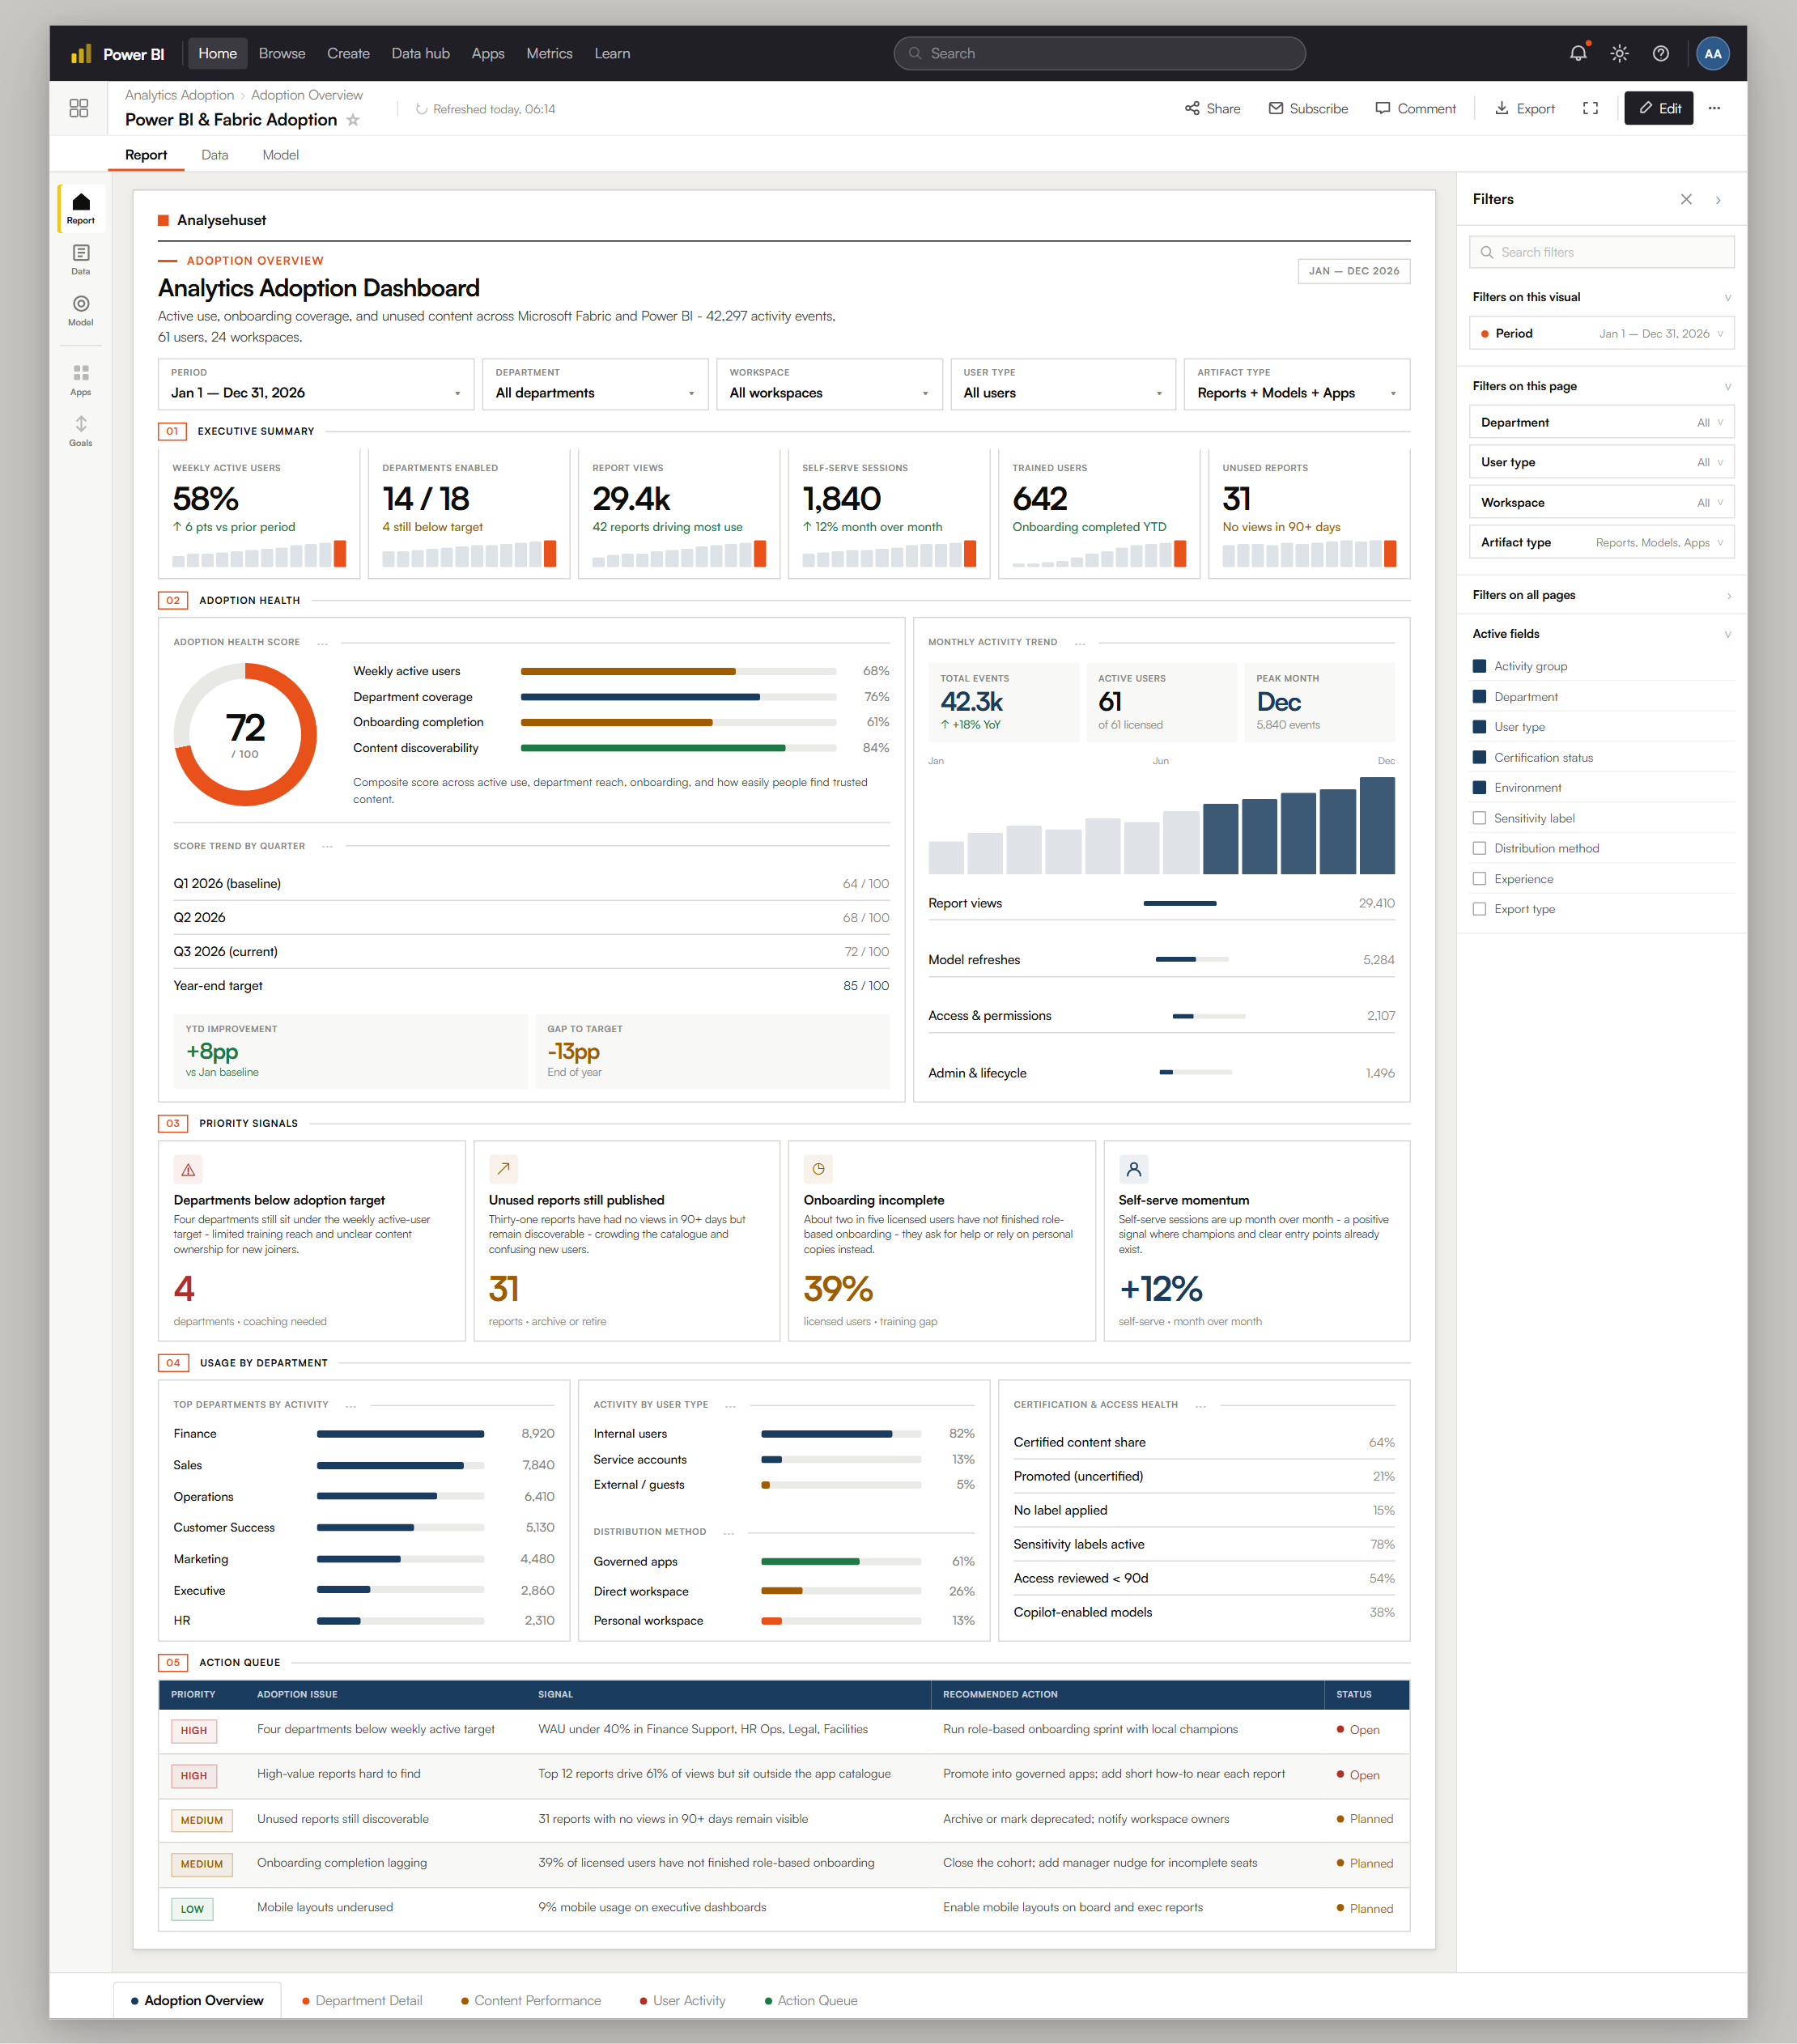Open the notifications bell
1797x2044 pixels.
pyautogui.click(x=1578, y=54)
